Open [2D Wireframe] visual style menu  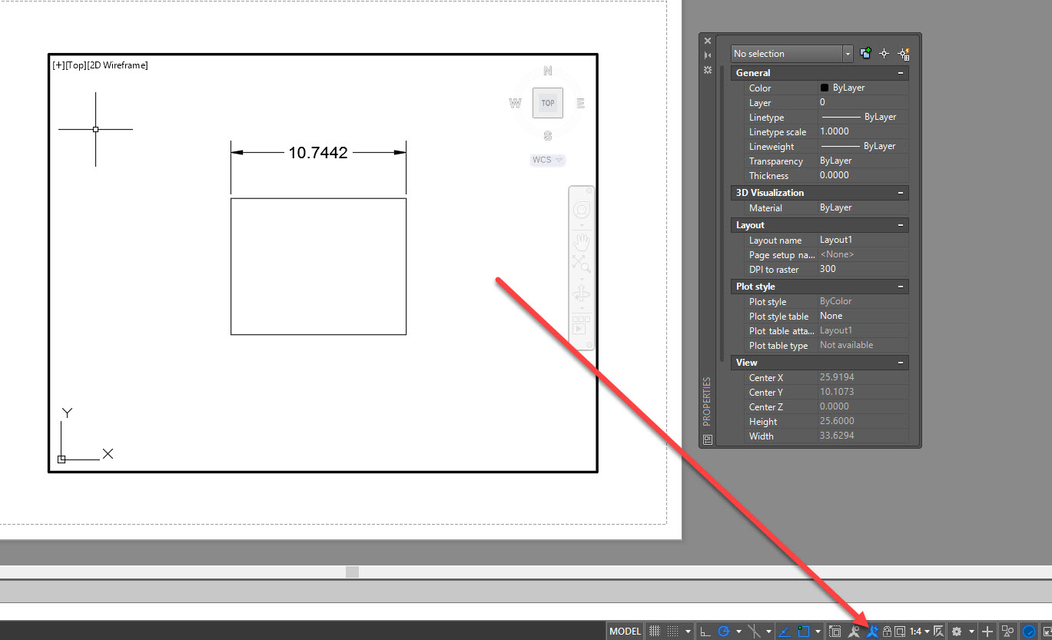pos(117,65)
